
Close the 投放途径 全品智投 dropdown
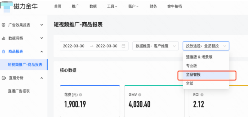point(206,46)
